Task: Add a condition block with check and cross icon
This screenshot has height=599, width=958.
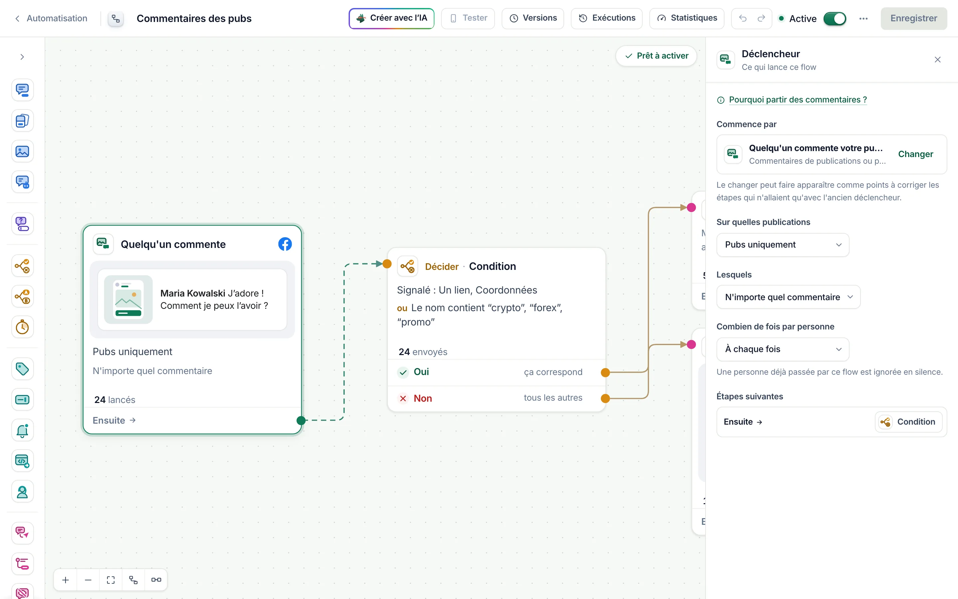Action: click(x=22, y=266)
